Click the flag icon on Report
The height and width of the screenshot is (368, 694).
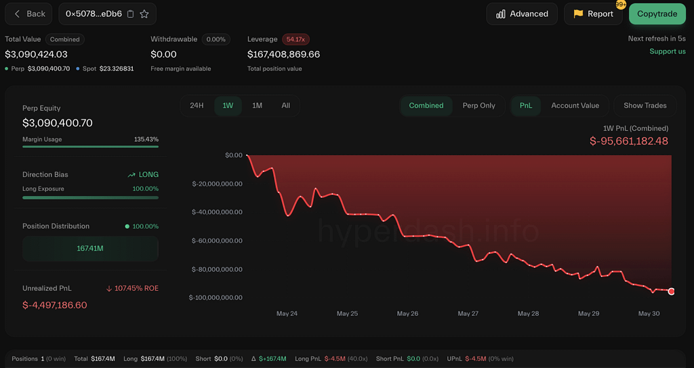(578, 14)
